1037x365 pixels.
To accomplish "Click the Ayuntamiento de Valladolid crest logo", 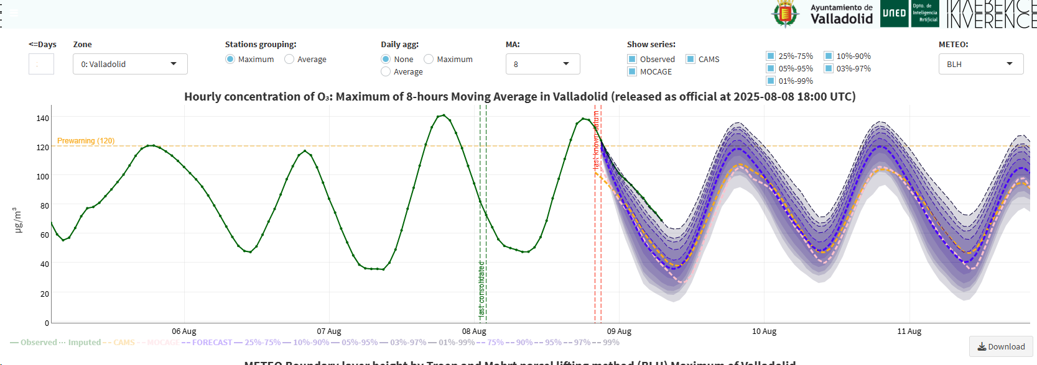I will pyautogui.click(x=785, y=14).
